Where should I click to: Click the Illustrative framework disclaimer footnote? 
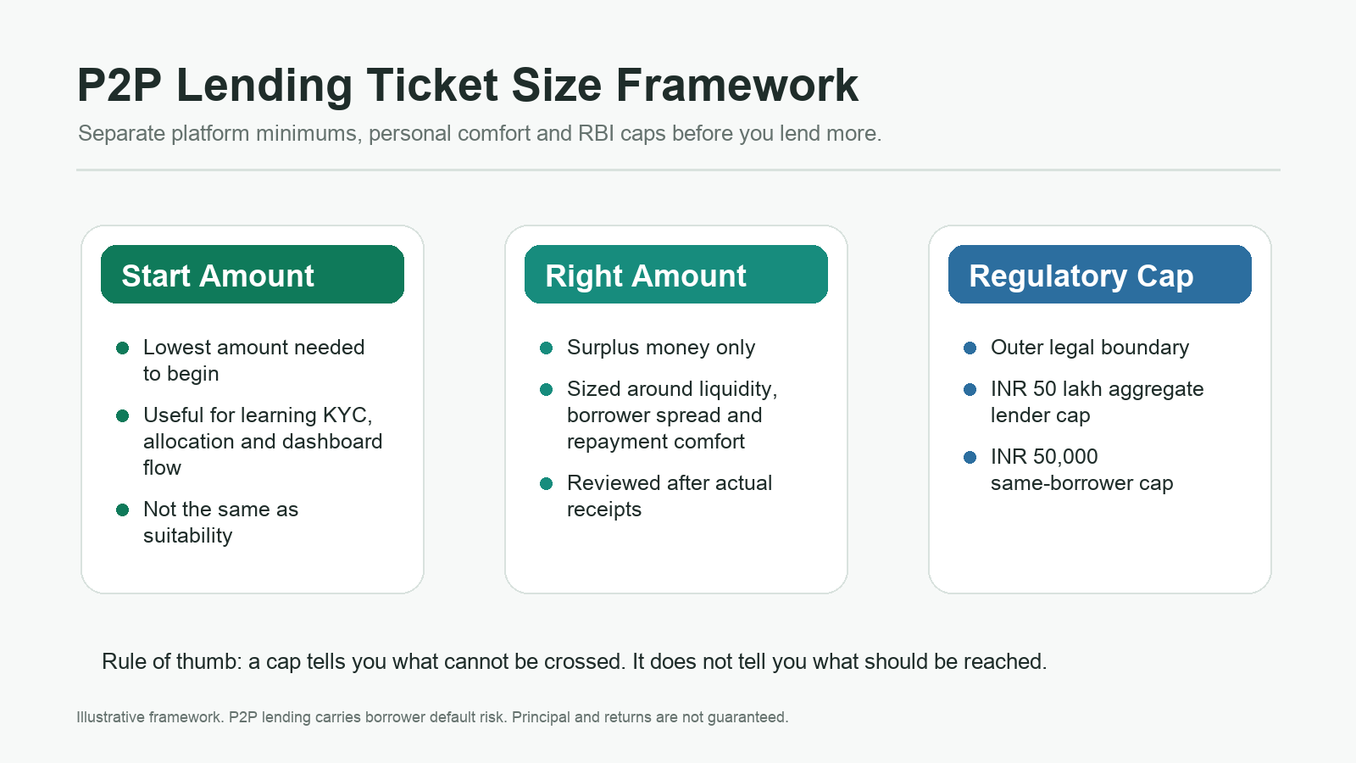pyautogui.click(x=432, y=717)
